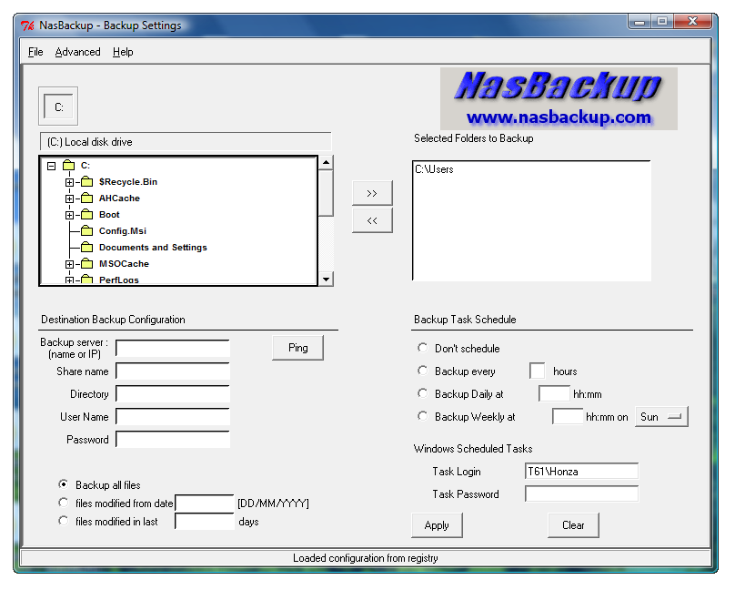This screenshot has height=590, width=735.
Task: Click the AHCache folder icon
Action: tap(86, 198)
